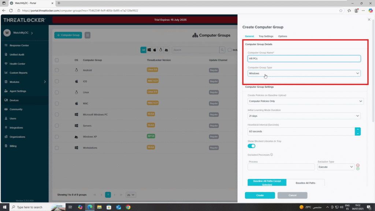The height and width of the screenshot is (211, 375).
Task: Refresh the browser page
Action: coord(11,11)
